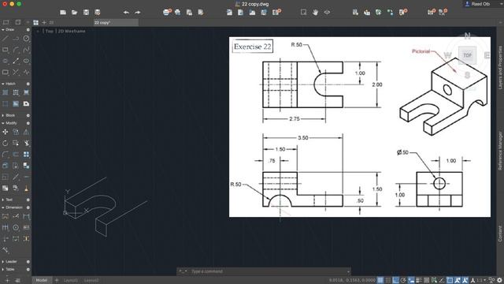Collapse the Modify panel section

(3, 123)
